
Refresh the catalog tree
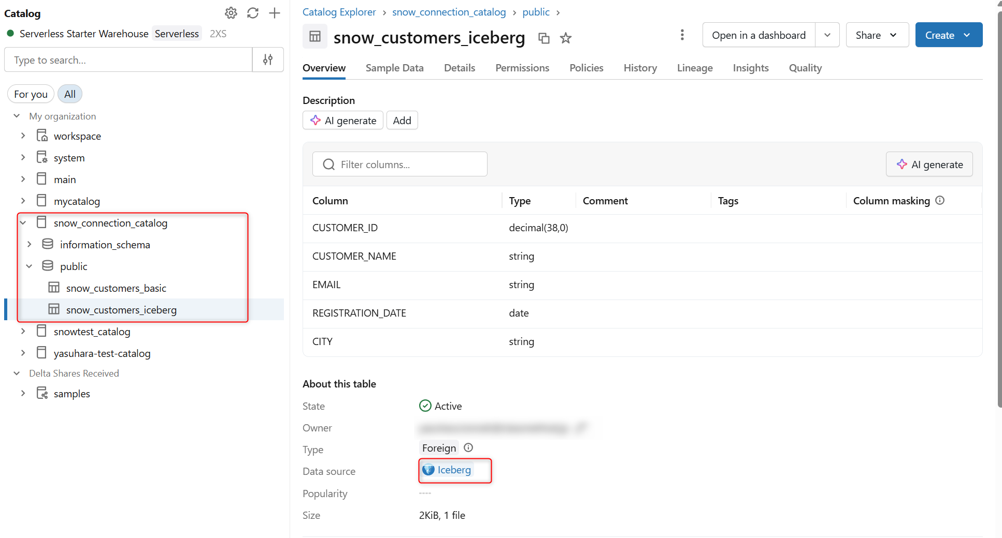click(x=253, y=13)
